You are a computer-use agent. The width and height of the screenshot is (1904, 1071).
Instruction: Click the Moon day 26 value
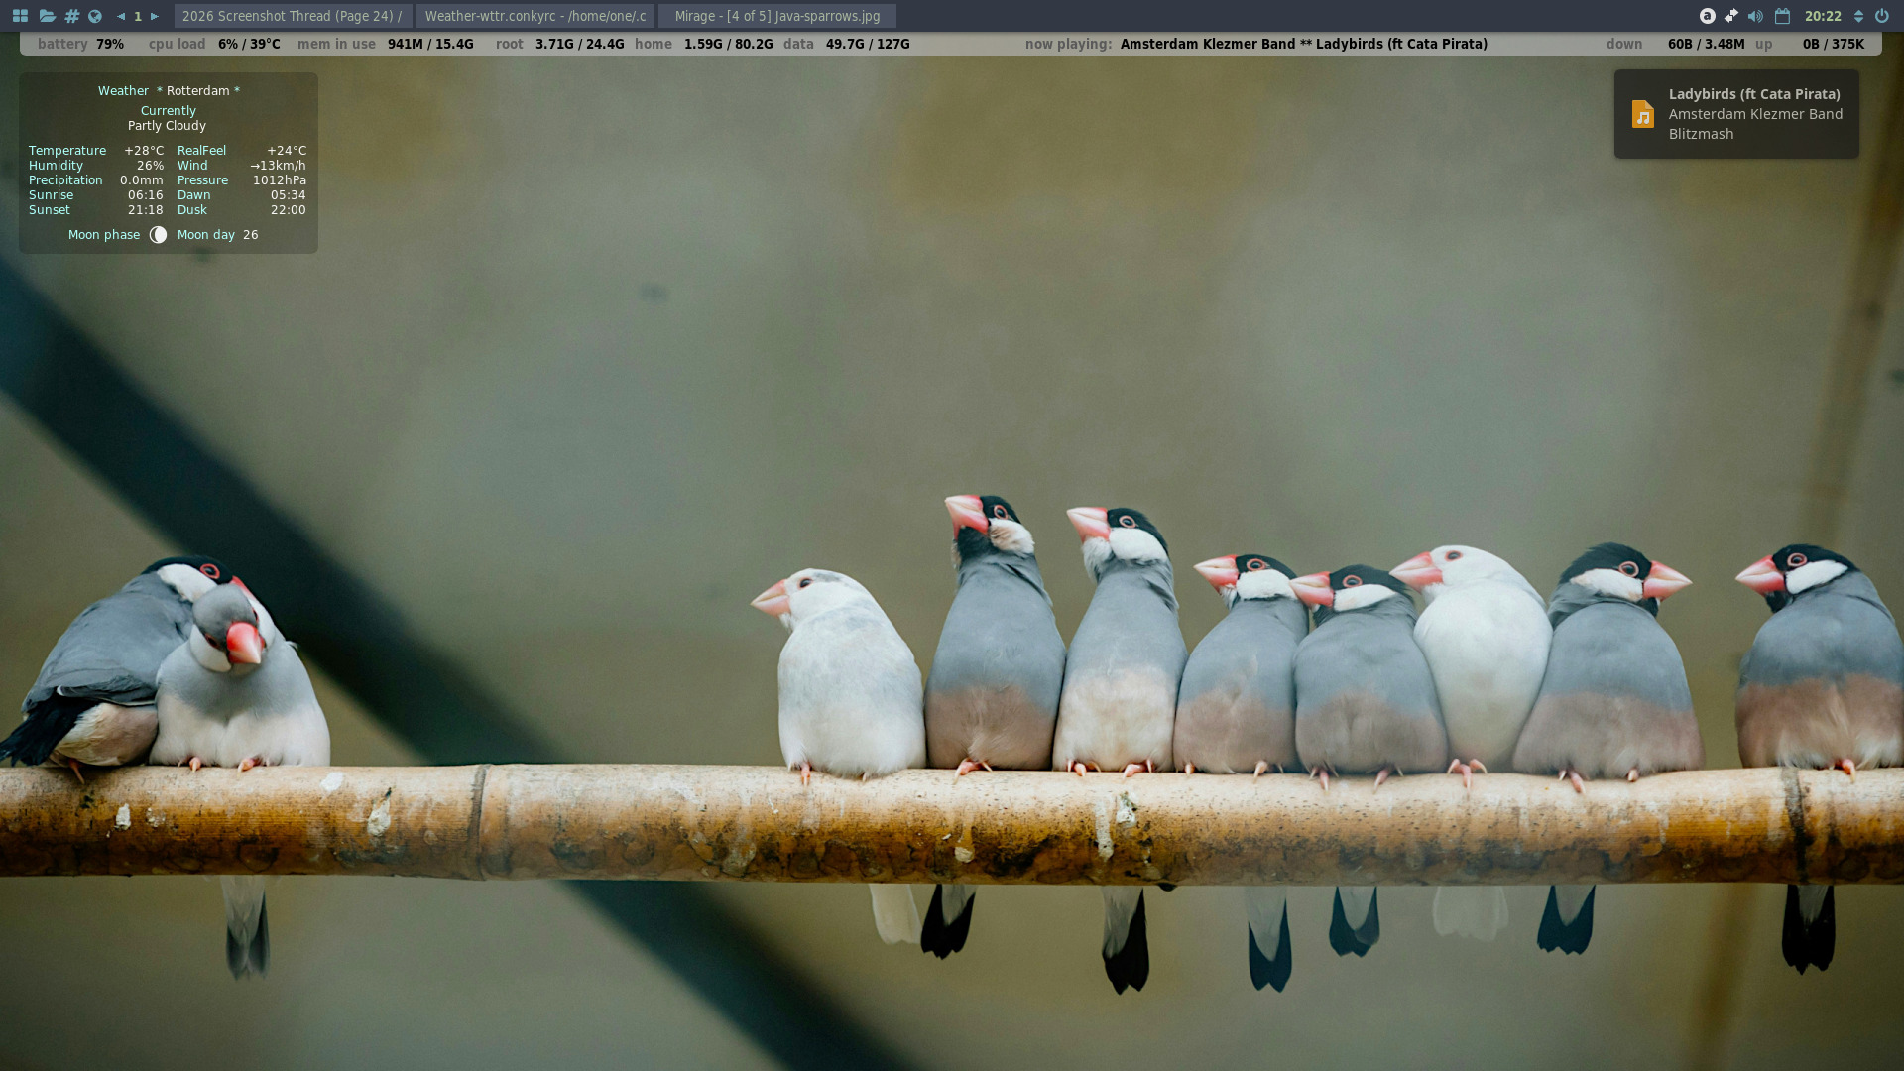click(x=250, y=235)
